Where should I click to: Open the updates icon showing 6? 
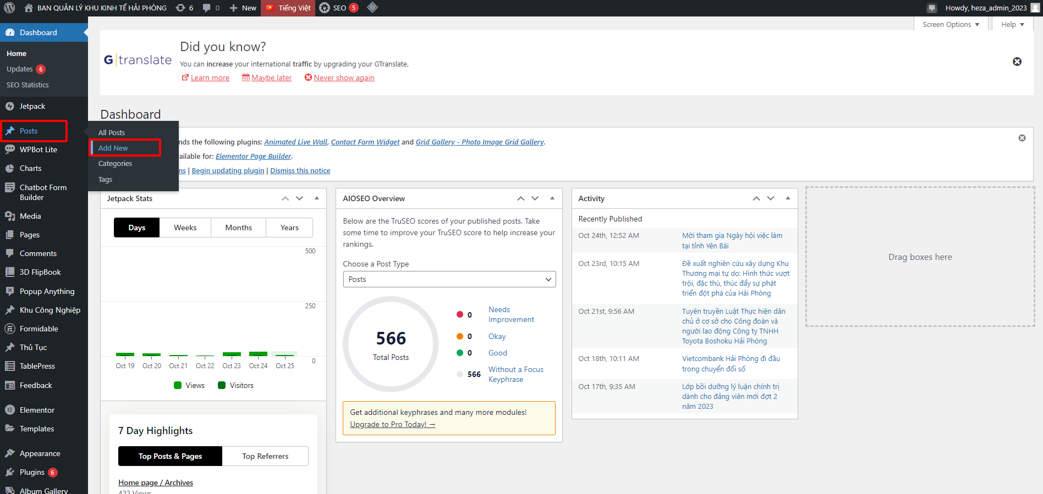tap(180, 8)
